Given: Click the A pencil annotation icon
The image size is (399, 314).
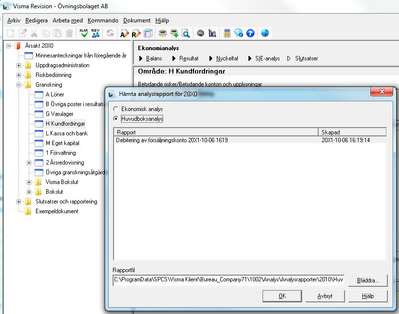Looking at the screenshot, I should pos(124,33).
